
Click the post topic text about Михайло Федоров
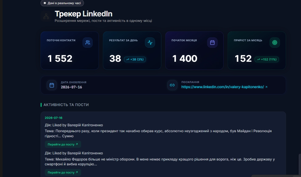click(160, 162)
